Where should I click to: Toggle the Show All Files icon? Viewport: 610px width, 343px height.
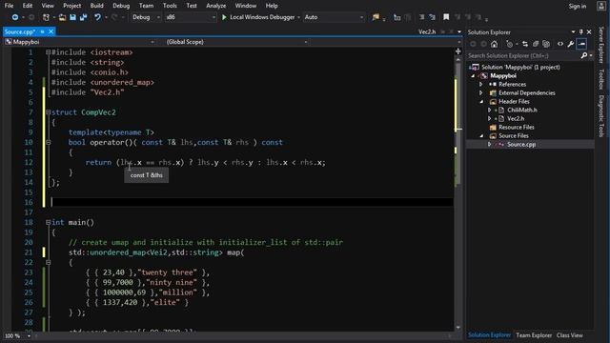(x=546, y=44)
